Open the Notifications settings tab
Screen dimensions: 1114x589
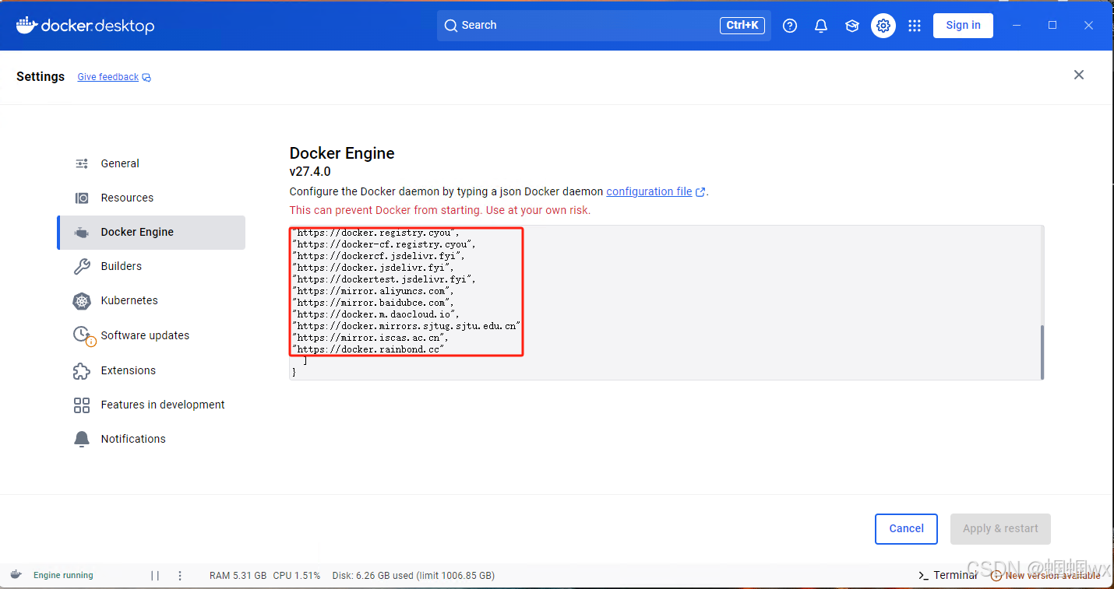(x=151, y=439)
